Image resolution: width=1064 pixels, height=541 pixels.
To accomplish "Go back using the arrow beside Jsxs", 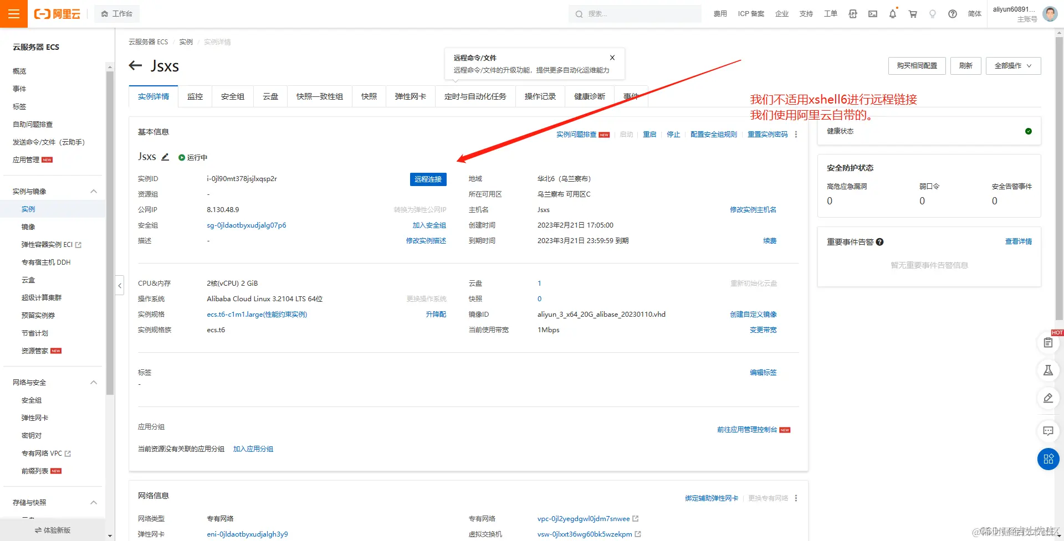I will pyautogui.click(x=135, y=66).
